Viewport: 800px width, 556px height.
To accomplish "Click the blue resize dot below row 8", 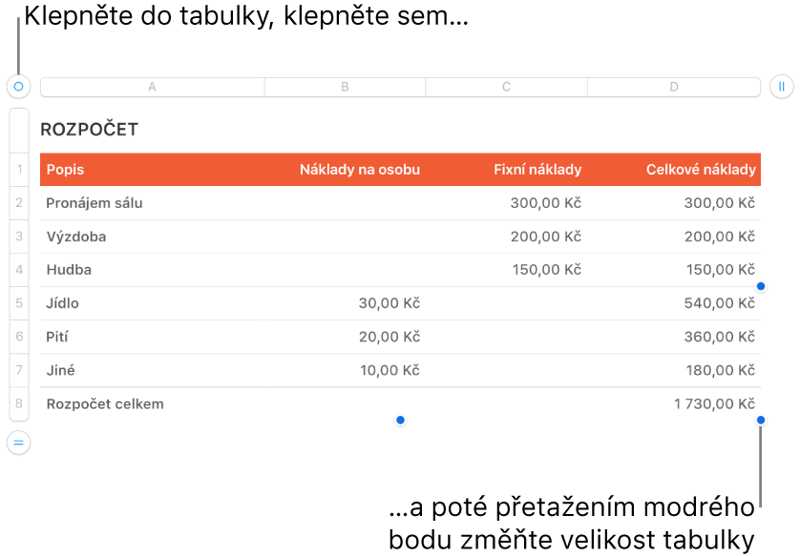I will tap(400, 420).
